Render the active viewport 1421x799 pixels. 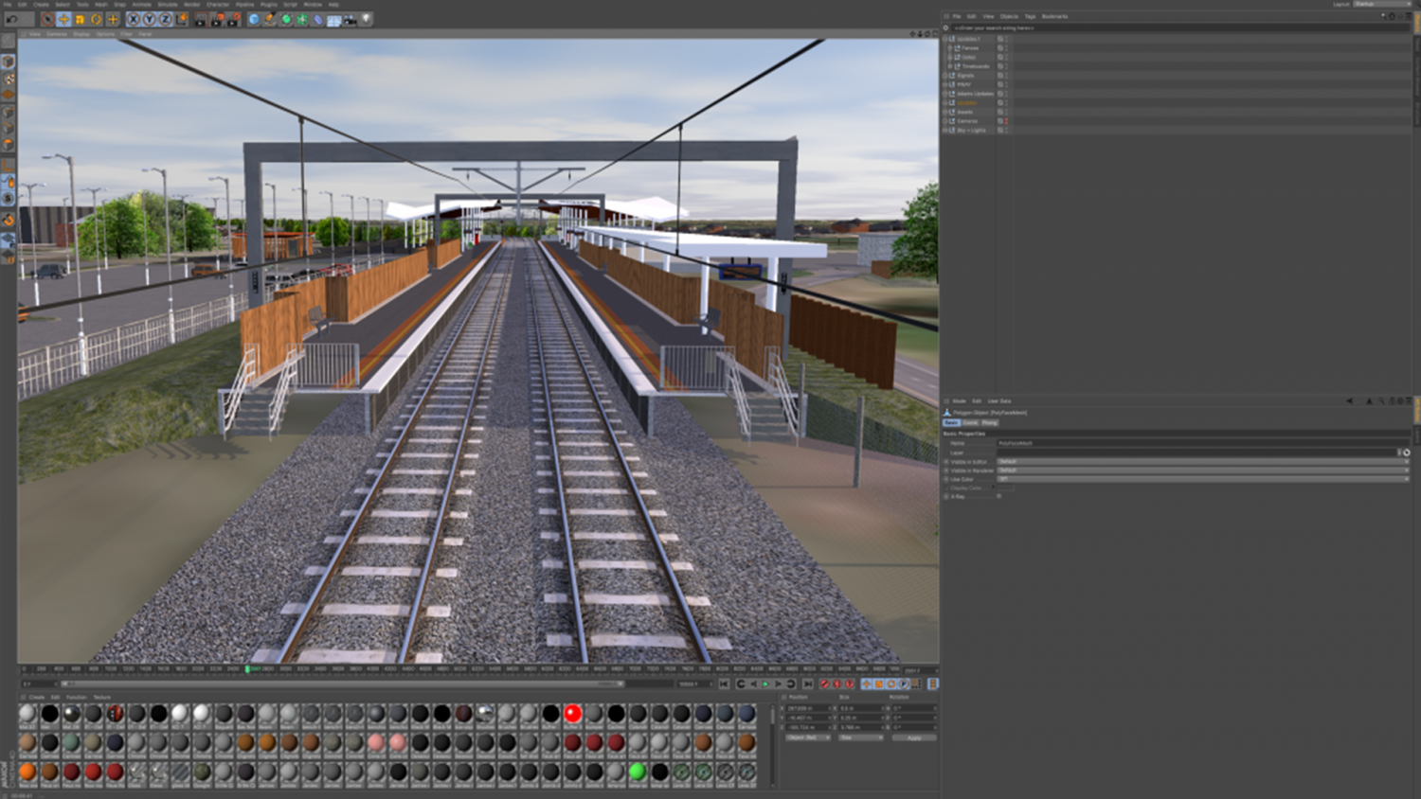199,18
